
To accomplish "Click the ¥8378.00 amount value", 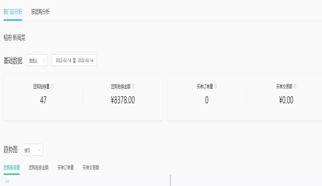I will (123, 100).
